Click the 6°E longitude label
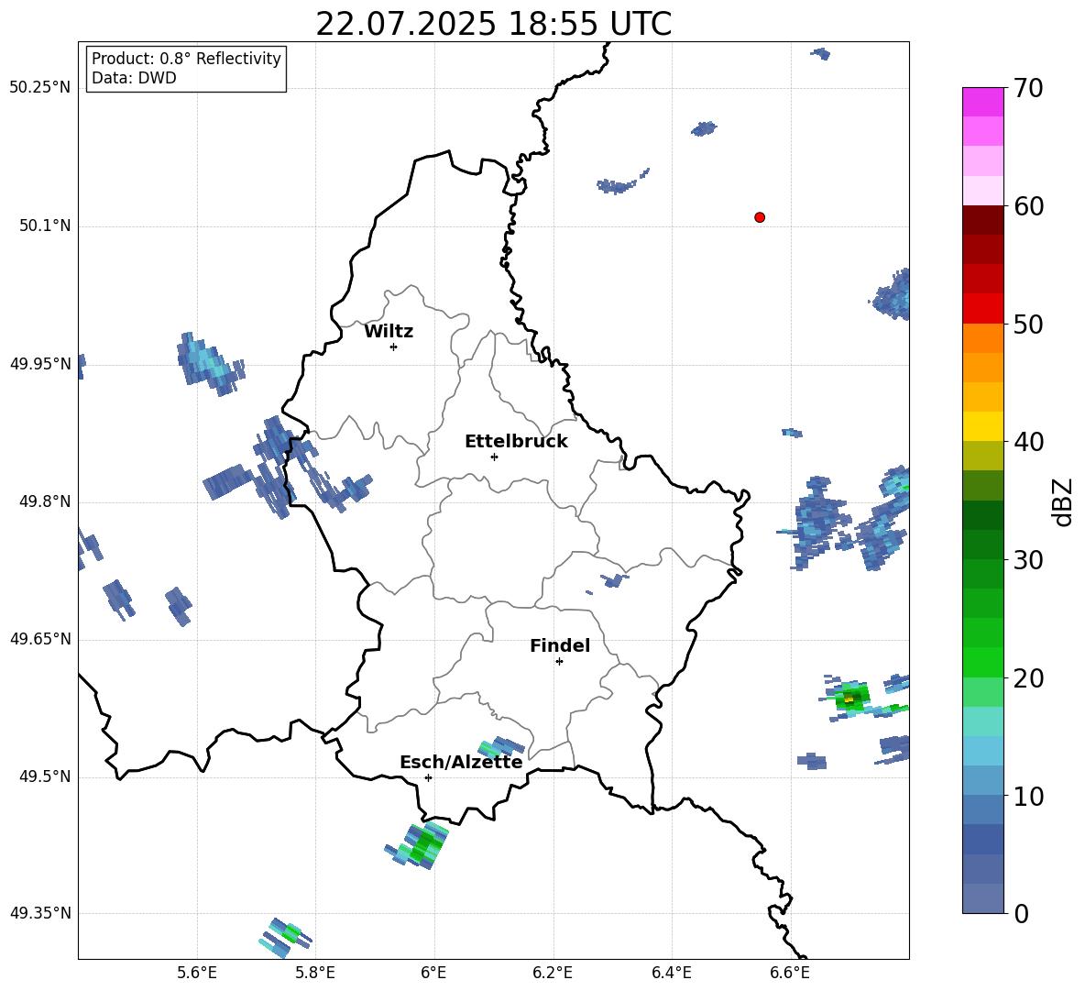Image resolution: width=1085 pixels, height=991 pixels. [433, 973]
